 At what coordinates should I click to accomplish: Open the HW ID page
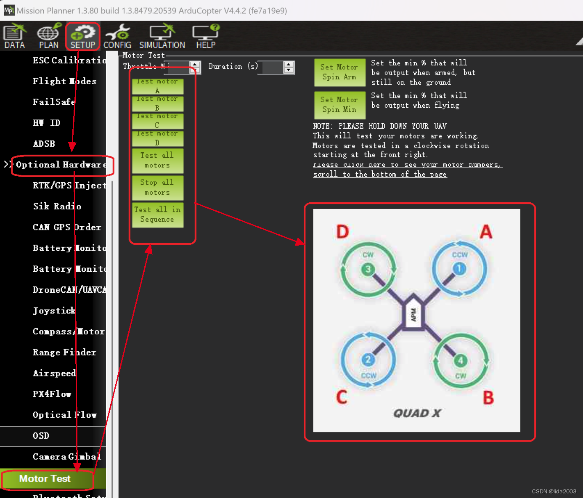pyautogui.click(x=47, y=123)
